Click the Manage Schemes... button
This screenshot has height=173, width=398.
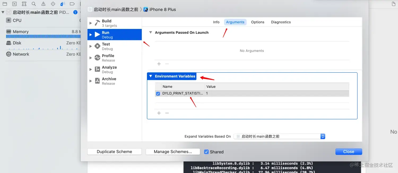(x=173, y=152)
